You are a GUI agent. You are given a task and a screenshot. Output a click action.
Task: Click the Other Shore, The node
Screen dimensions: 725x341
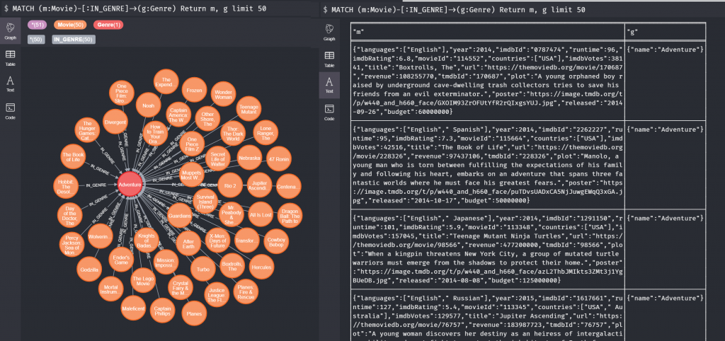coord(207,119)
